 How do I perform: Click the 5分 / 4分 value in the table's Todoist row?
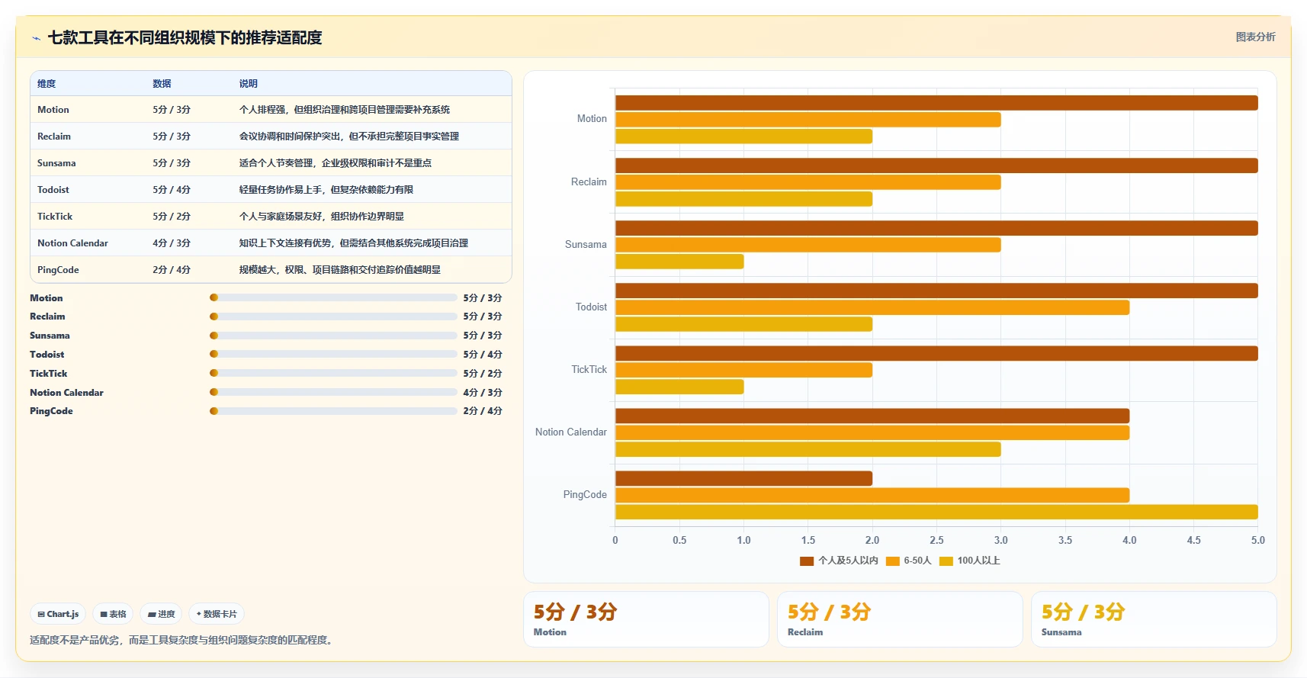tap(172, 190)
